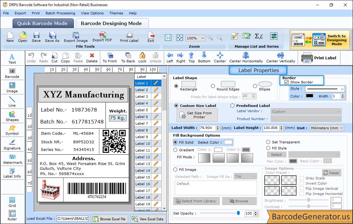Select Ellipse label shape
Image resolution: width=353 pixels, height=224 pixels.
[x=255, y=86]
